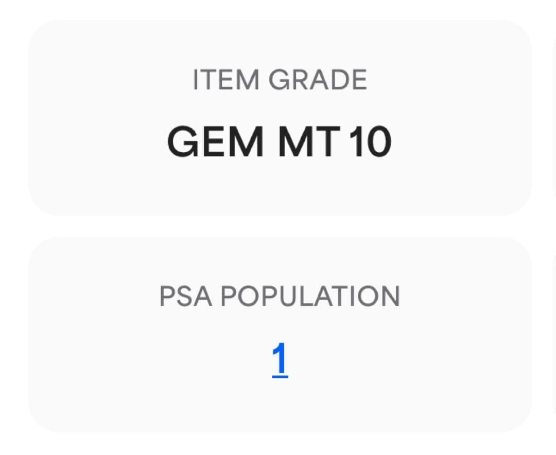Click the white margin below PSA Population card
The image size is (556, 455).
(x=280, y=444)
